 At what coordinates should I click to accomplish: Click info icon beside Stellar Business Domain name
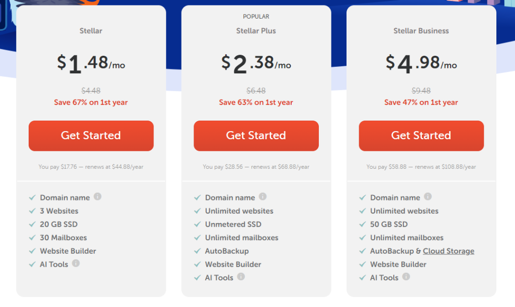coord(427,196)
